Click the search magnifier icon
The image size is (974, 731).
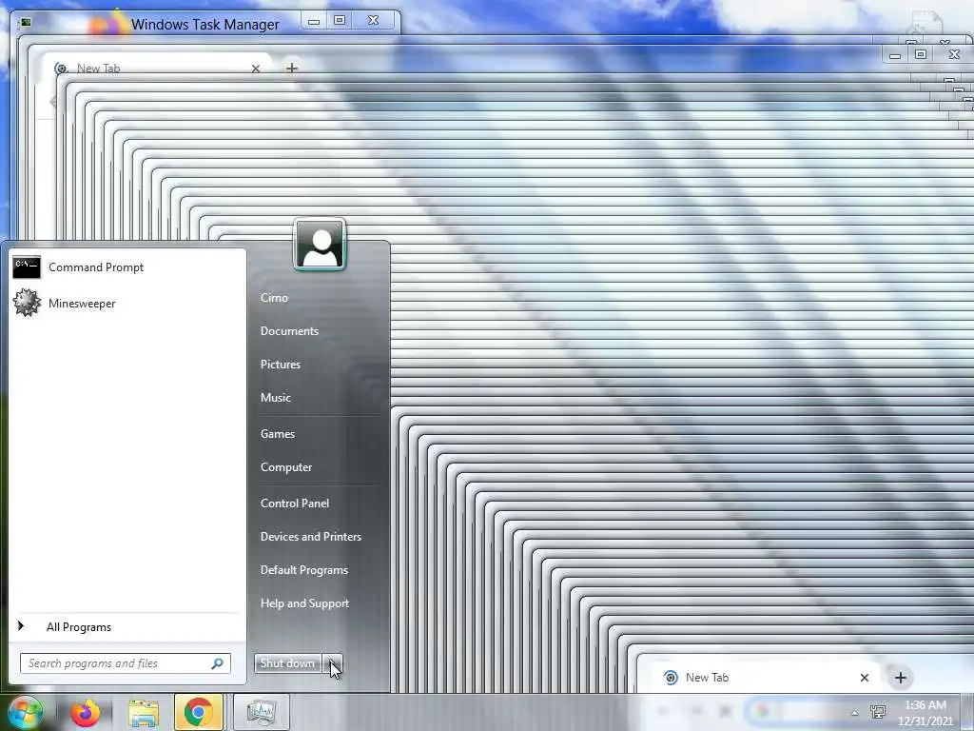pos(218,663)
